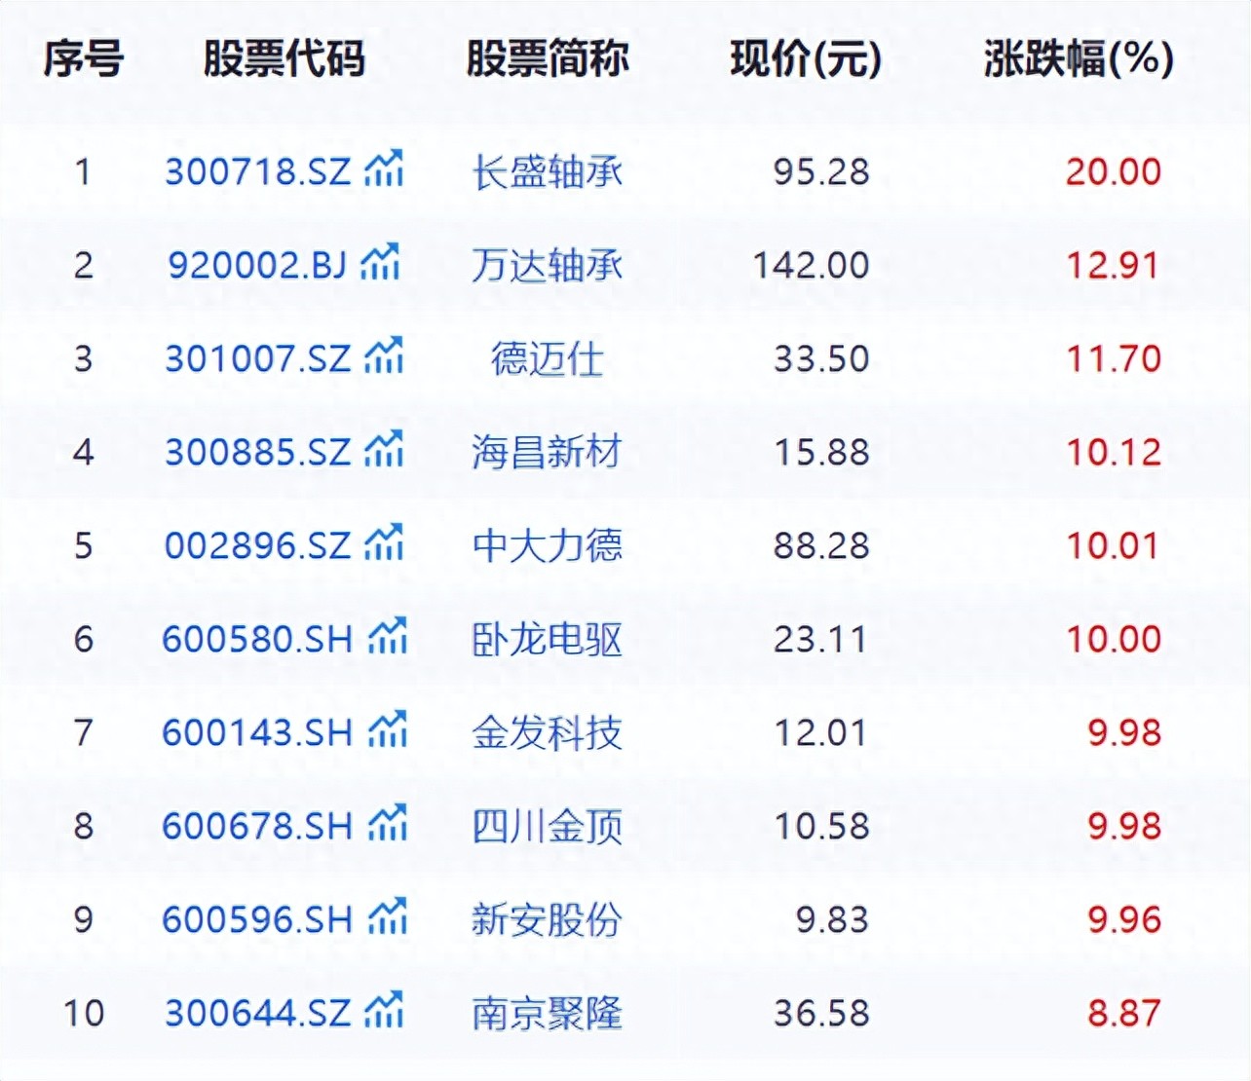Select price cell 33.50
The image size is (1251, 1081).
tap(820, 359)
